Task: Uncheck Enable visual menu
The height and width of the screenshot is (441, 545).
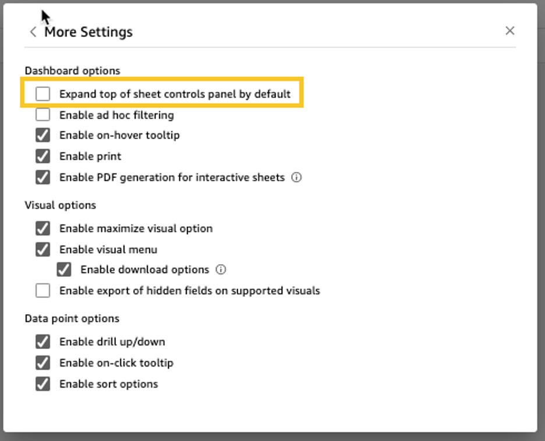Action: 43,249
